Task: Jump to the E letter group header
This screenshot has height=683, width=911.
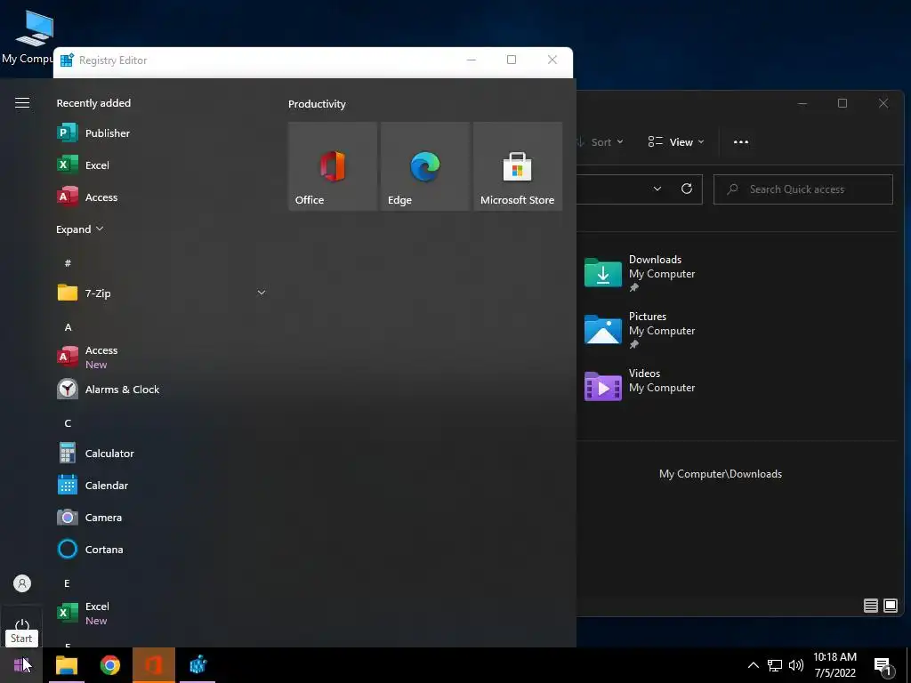Action: pyautogui.click(x=67, y=583)
